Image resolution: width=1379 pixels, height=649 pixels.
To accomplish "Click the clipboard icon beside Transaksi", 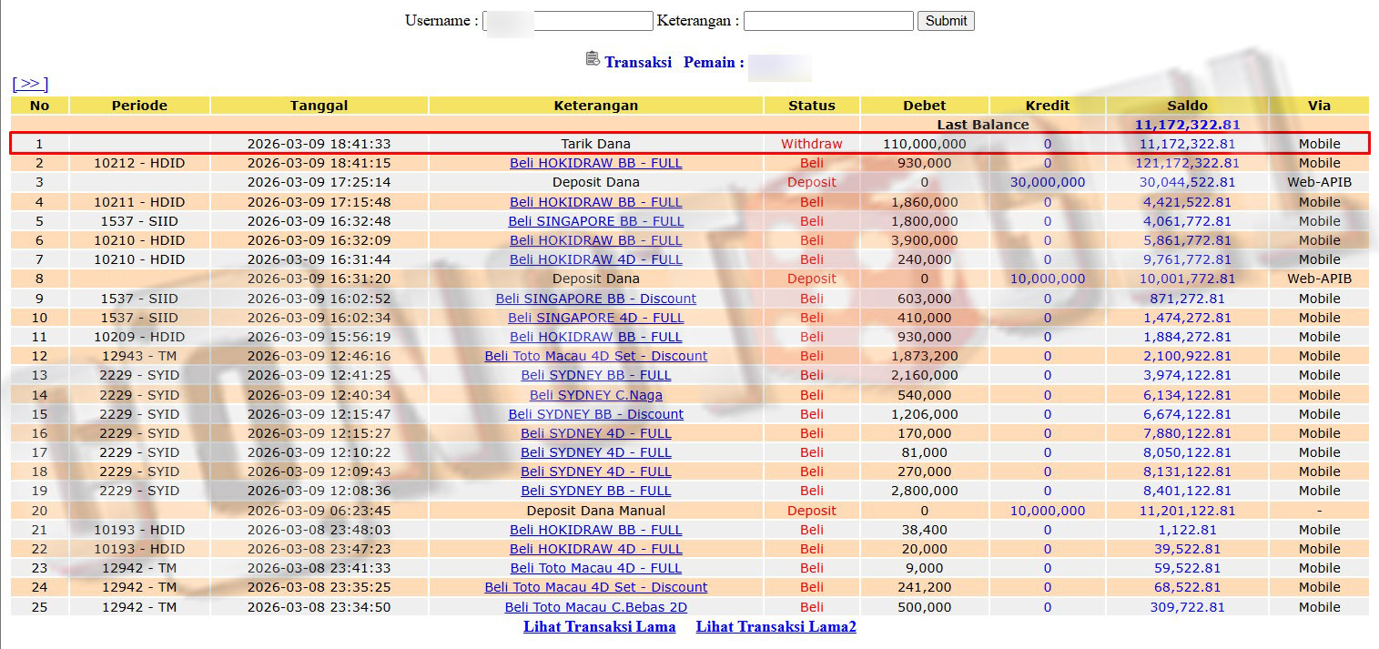I will click(x=593, y=59).
